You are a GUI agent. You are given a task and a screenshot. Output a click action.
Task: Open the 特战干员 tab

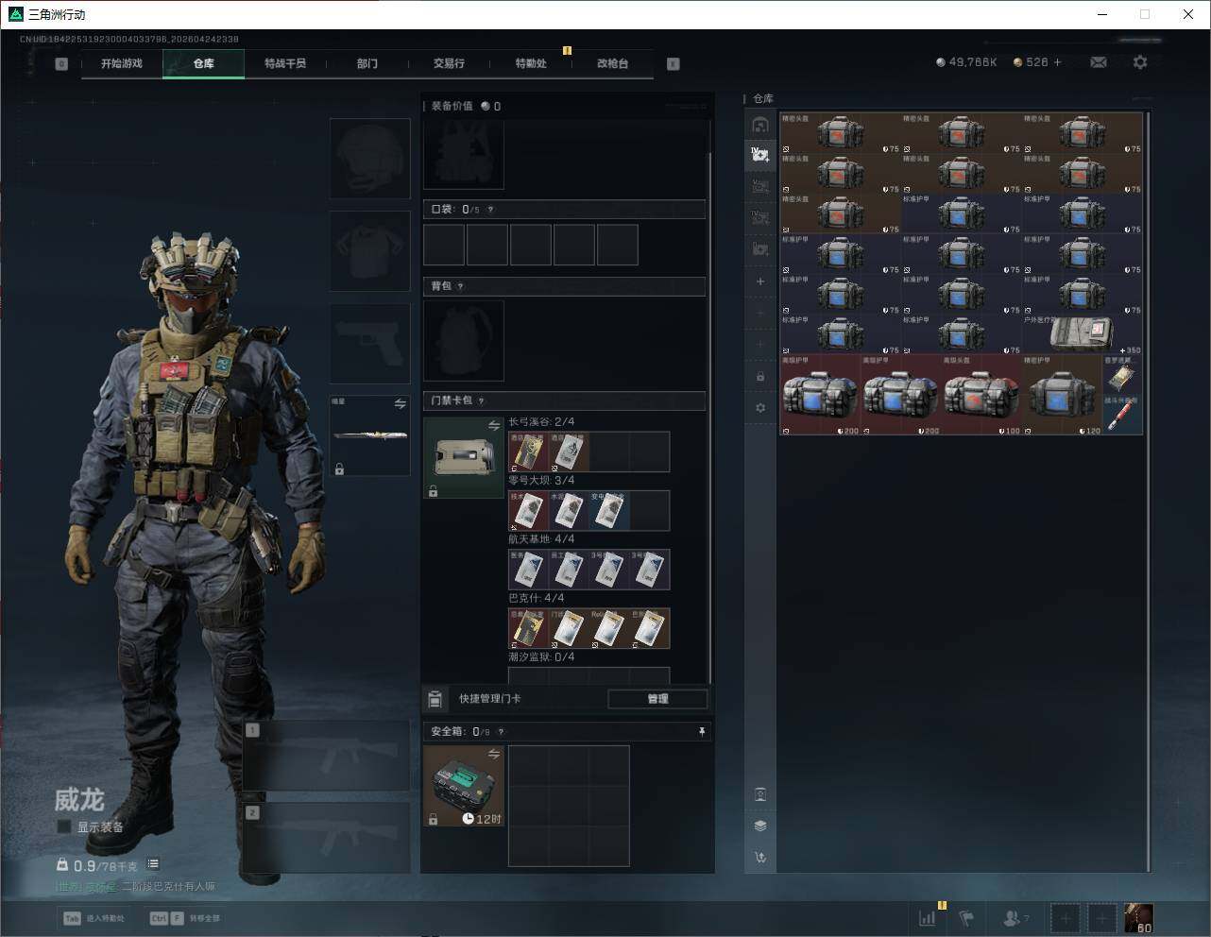click(x=285, y=63)
